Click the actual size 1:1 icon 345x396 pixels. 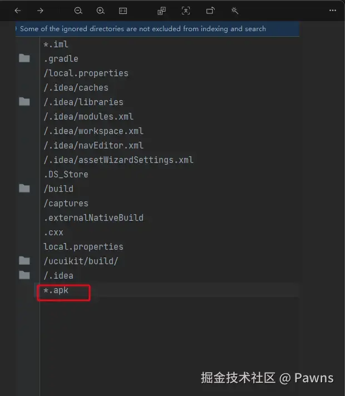coord(123,11)
